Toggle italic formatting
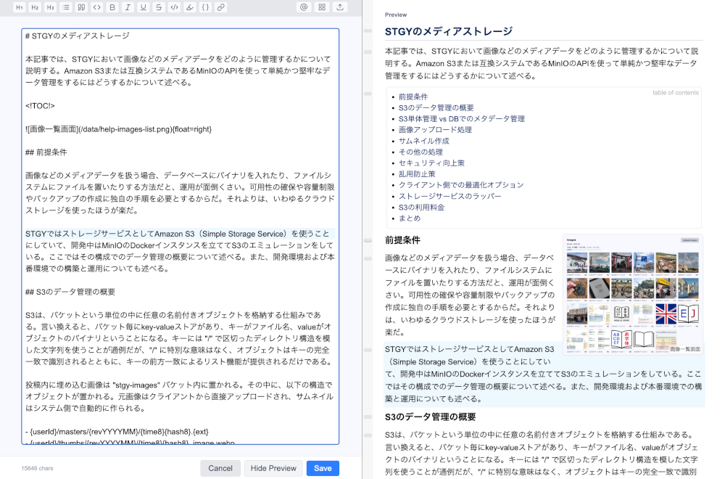725x479 pixels. [128, 7]
